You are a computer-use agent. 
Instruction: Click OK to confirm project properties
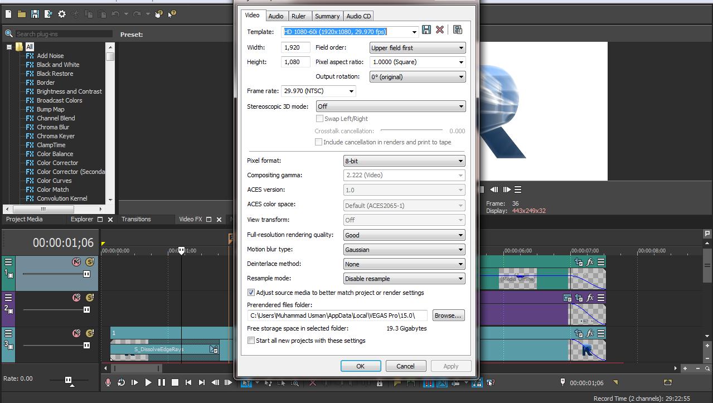pos(360,366)
